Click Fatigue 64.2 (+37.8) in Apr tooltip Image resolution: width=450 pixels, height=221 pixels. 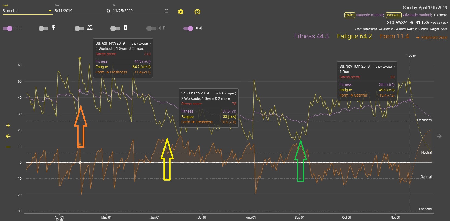[123, 67]
